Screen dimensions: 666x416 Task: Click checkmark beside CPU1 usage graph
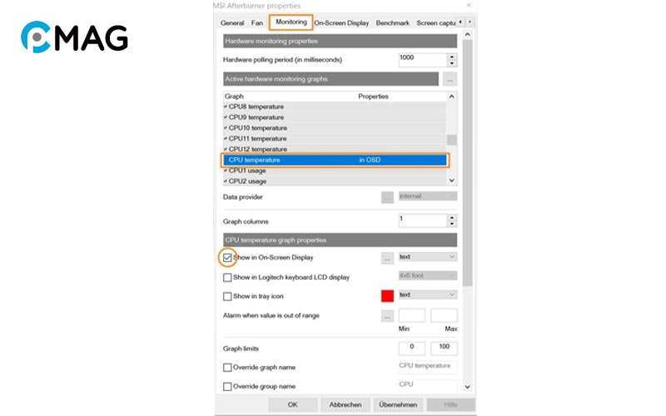(x=226, y=171)
